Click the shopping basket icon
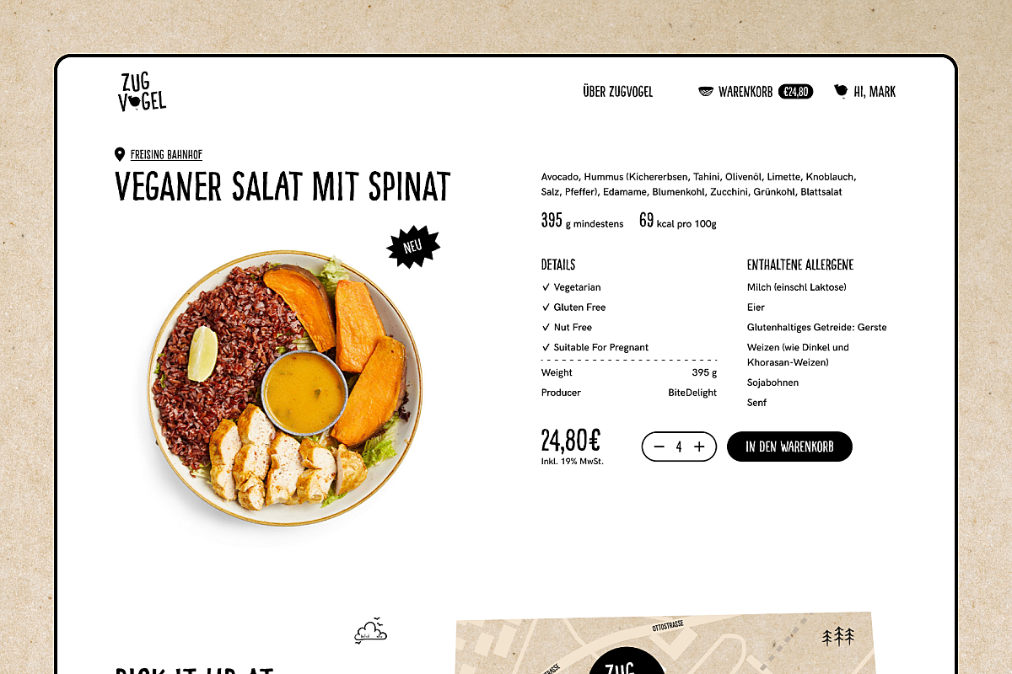Image resolution: width=1012 pixels, height=674 pixels. (706, 91)
